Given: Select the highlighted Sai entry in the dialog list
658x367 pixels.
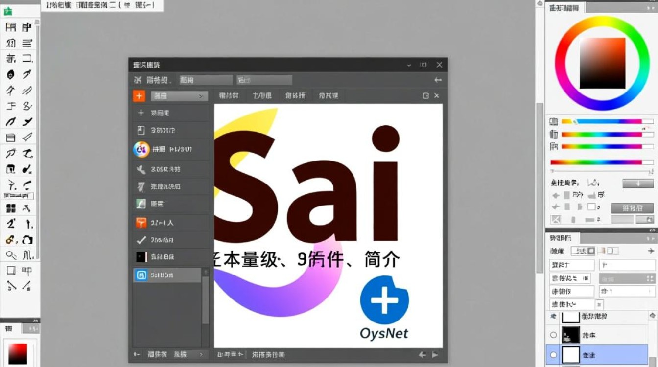Looking at the screenshot, I should (166, 275).
